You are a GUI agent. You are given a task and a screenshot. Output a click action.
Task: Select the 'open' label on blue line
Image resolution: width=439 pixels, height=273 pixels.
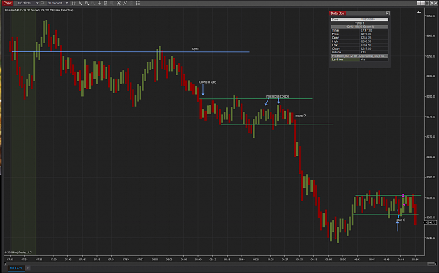click(196, 48)
